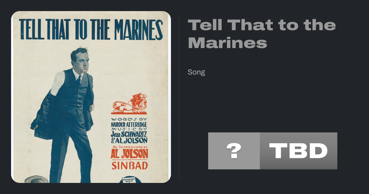Click the "M·U·S·I·C·B·Y" caption
The image size is (369, 194).
click(129, 129)
